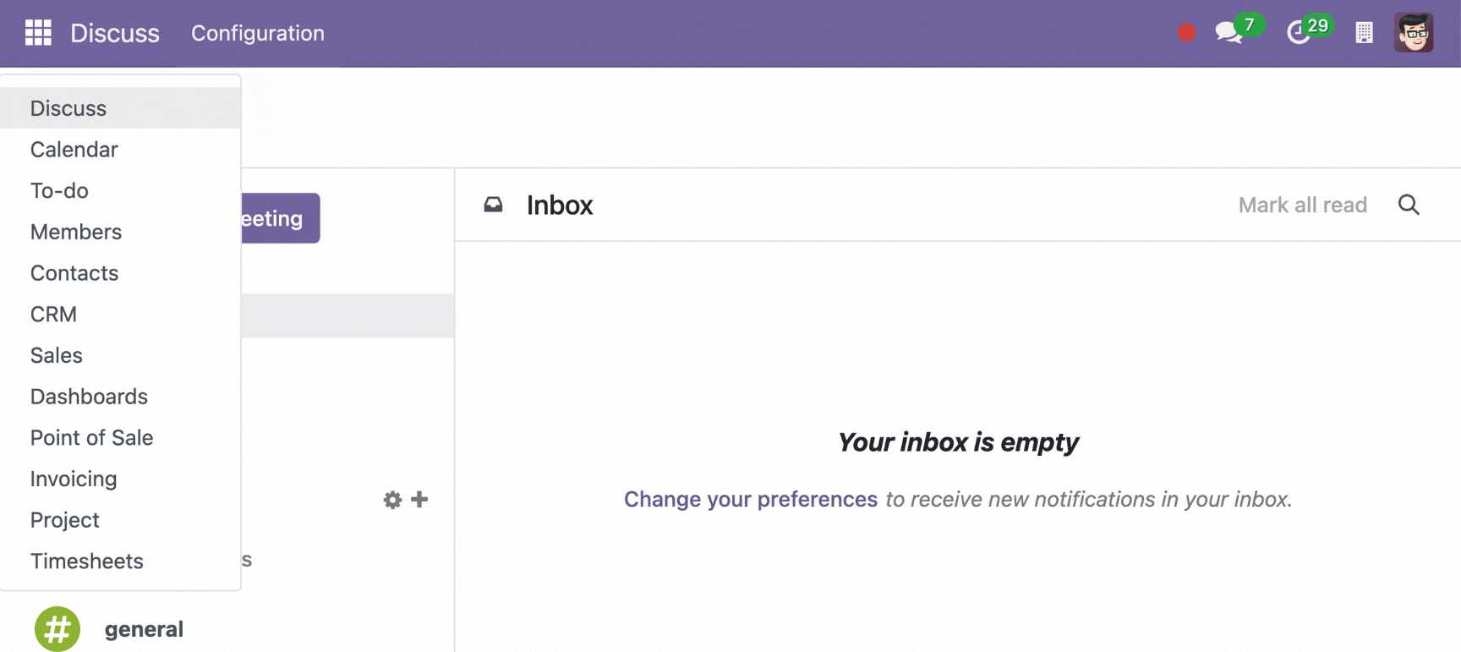This screenshot has height=652, width=1461.
Task: Select Calendar from the apps menu
Action: point(74,150)
